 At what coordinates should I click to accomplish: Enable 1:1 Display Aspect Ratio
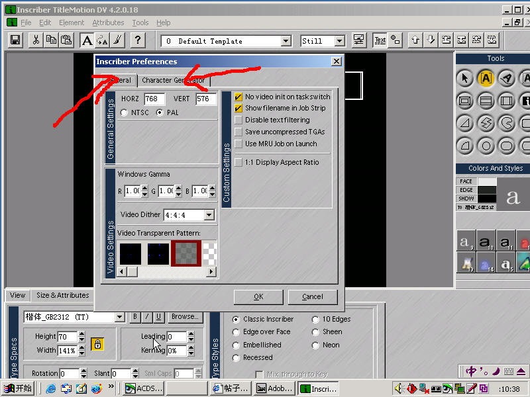238,162
